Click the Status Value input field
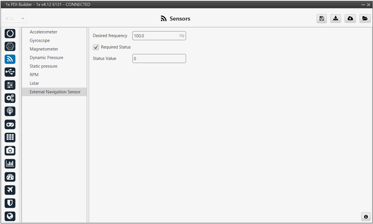Image resolution: width=373 pixels, height=224 pixels. point(159,59)
